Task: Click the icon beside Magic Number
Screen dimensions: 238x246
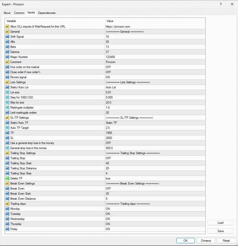Action: pos(7,57)
